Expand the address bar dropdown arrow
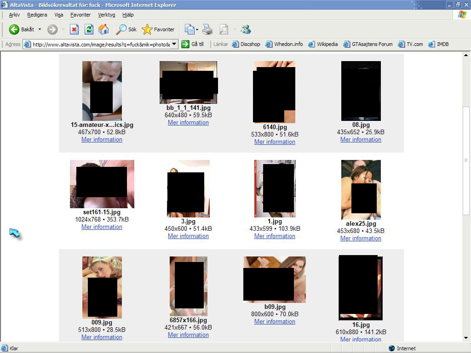The height and width of the screenshot is (353, 471). tap(174, 45)
